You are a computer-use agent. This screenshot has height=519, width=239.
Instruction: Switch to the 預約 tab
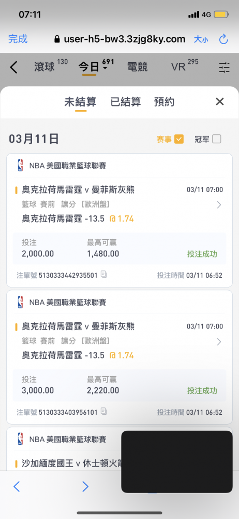pyautogui.click(x=164, y=102)
